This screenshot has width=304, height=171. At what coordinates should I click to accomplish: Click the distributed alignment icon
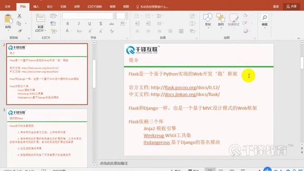click(181, 31)
